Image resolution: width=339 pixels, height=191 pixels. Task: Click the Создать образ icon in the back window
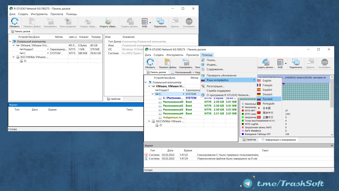(x=88, y=21)
